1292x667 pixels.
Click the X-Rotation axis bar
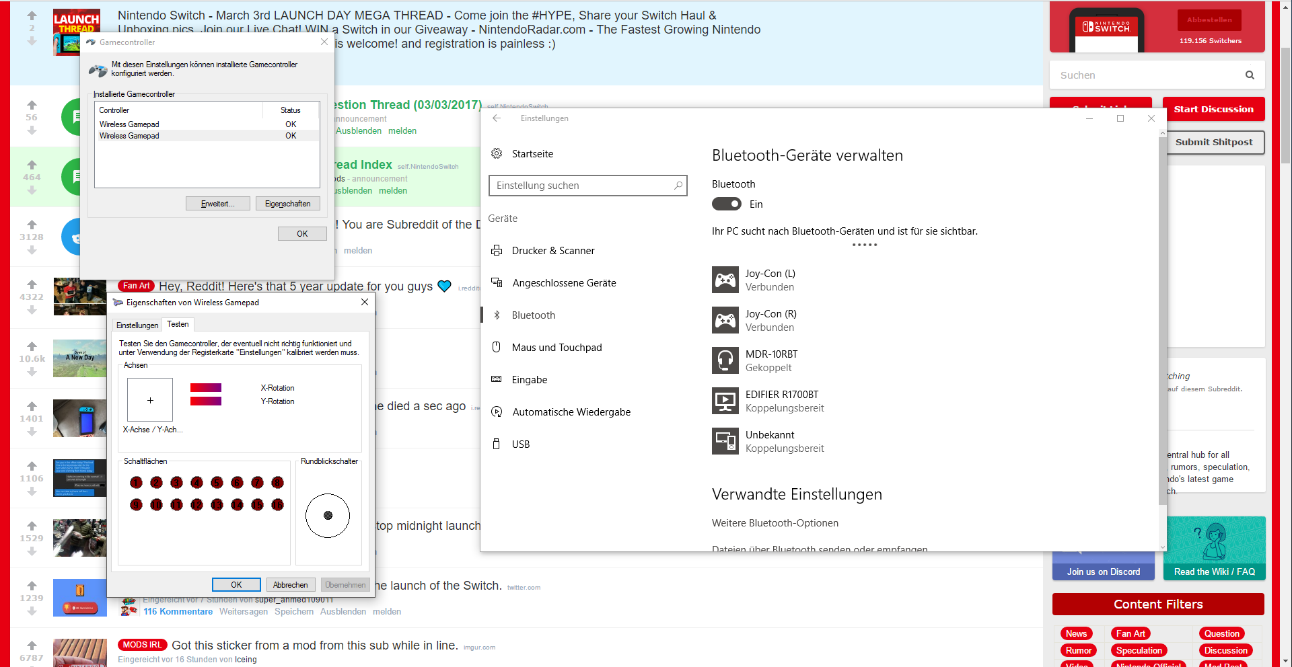coord(206,388)
